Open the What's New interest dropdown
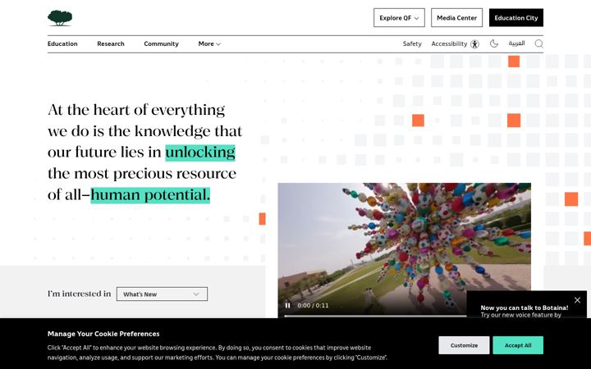This screenshot has width=591, height=369. pyautogui.click(x=162, y=294)
